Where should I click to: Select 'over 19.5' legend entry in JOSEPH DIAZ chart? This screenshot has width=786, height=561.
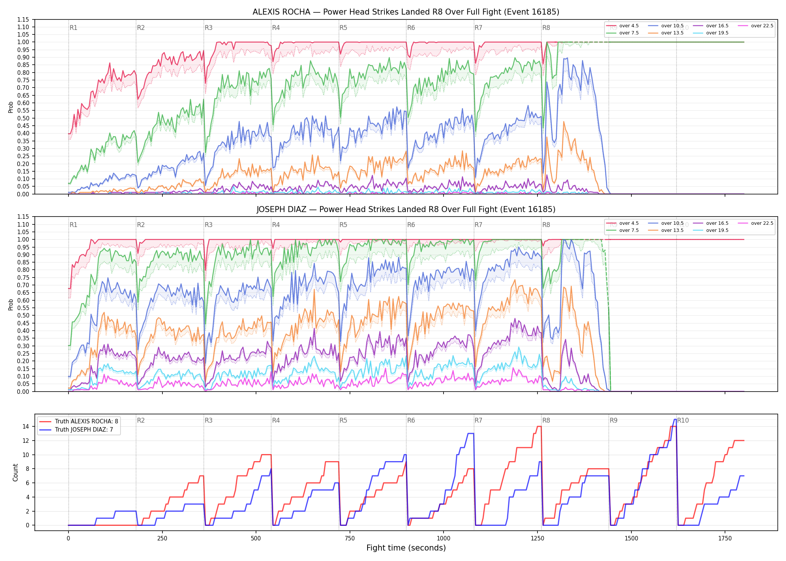pos(710,230)
